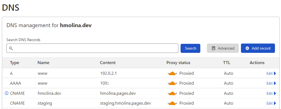The width and height of the screenshot is (281, 109).
Task: Select the staging.hmolina.pages.dev content cell
Action: [x=125, y=103]
